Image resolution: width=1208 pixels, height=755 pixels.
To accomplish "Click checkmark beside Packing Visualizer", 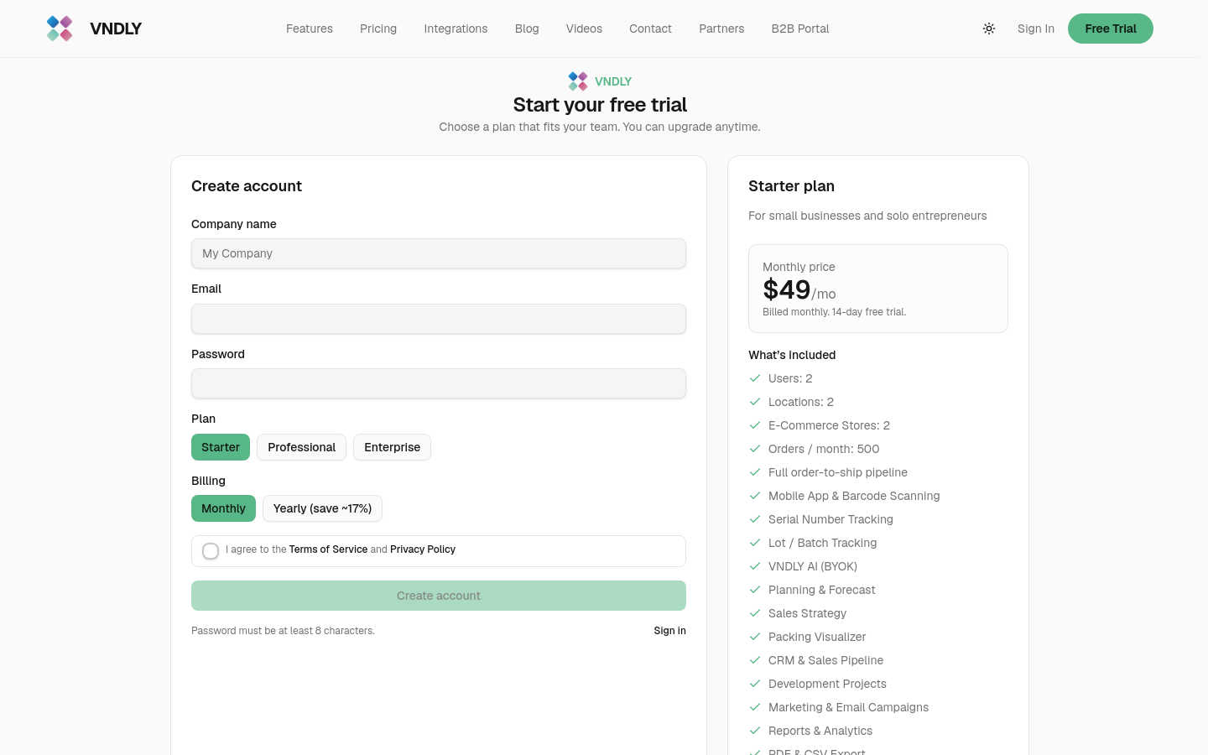I will coord(755,637).
